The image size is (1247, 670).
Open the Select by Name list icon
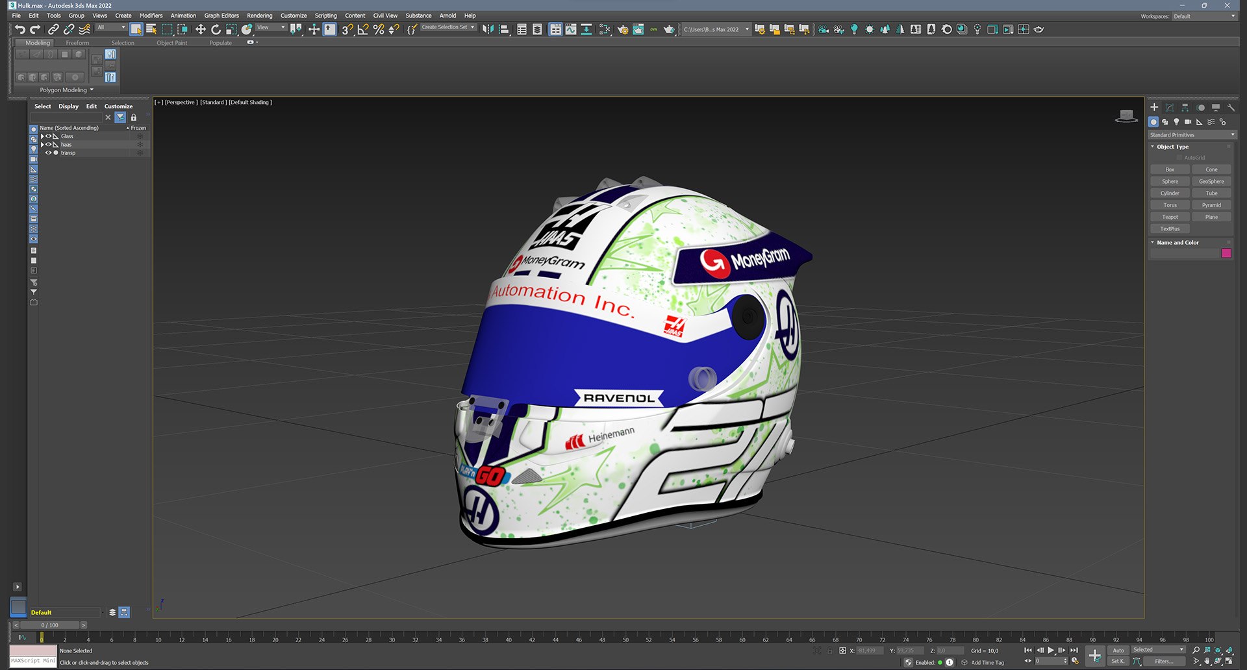[151, 29]
